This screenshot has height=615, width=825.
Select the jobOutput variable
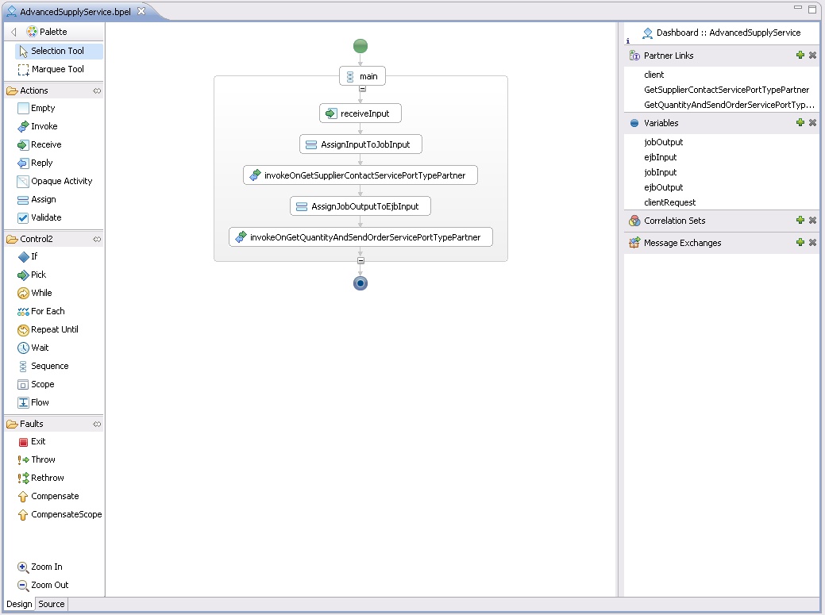pos(664,142)
